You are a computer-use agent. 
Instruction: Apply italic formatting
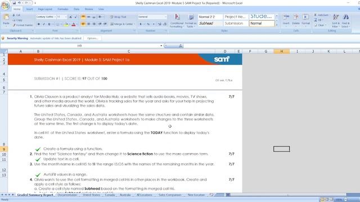pos(44,24)
